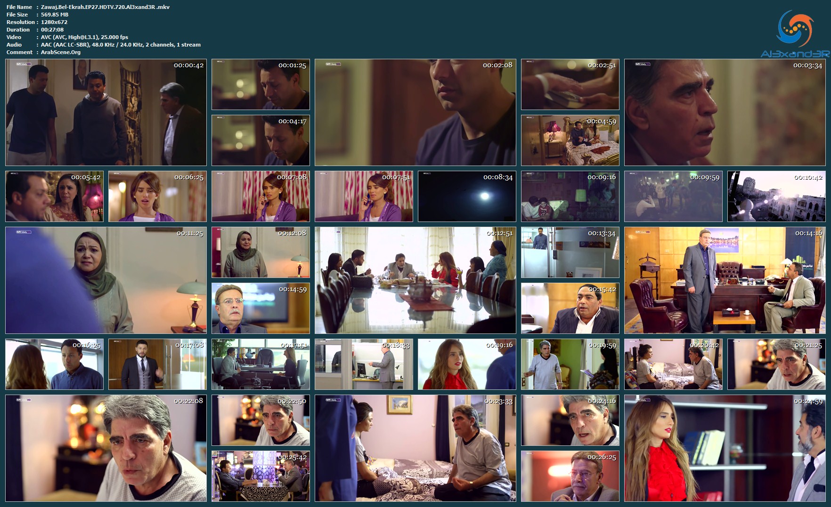This screenshot has height=507, width=831.
Task: Select the large frame at 00:23:33
Action: click(415, 448)
